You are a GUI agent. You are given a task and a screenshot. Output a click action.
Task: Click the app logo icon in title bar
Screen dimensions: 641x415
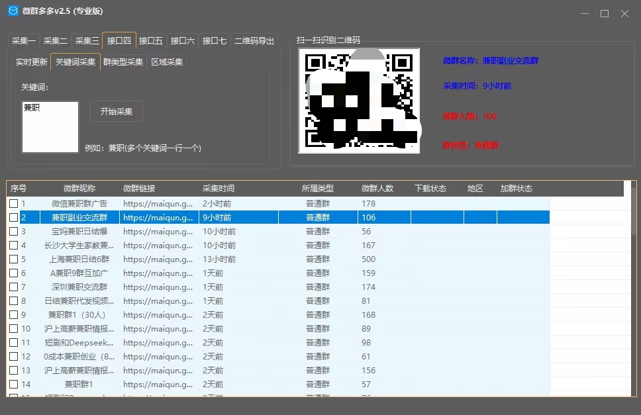coord(12,12)
